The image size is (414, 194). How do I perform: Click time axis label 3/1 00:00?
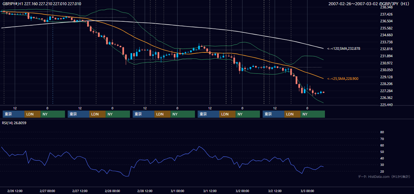point(177,191)
